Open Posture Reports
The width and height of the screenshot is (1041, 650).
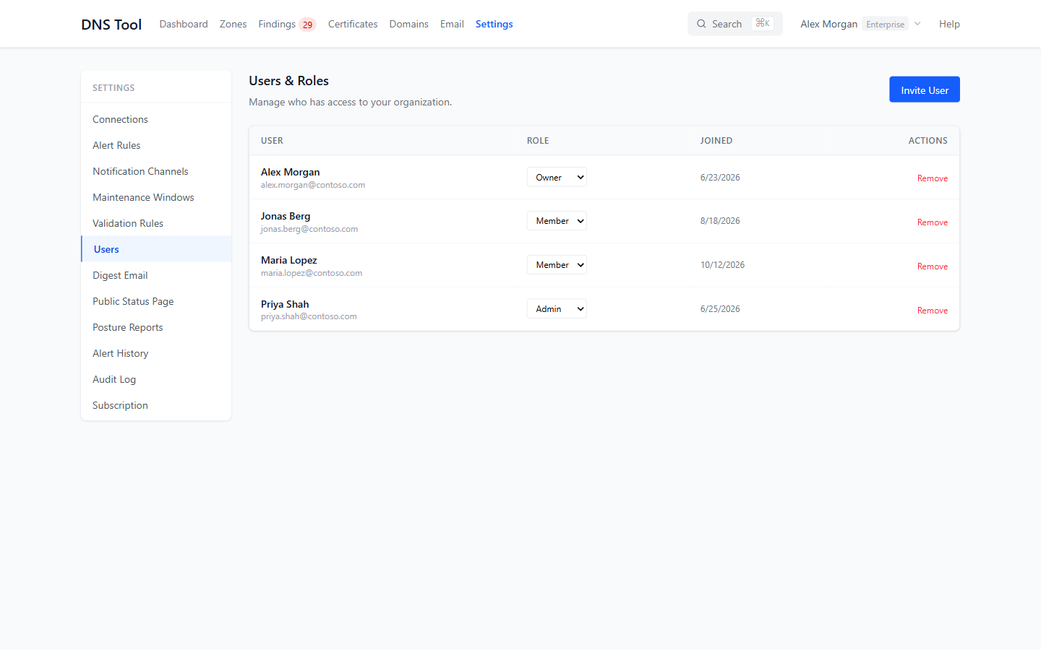pos(156,327)
